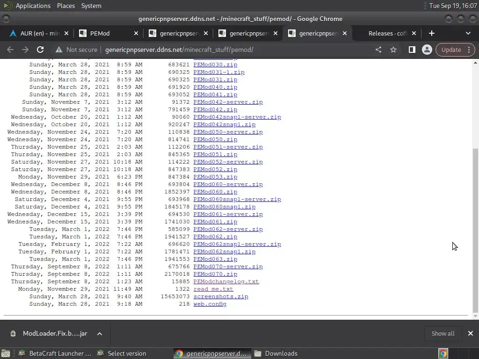The image size is (479, 359).
Task: Bookmark this page with the star icon
Action: (x=393, y=50)
